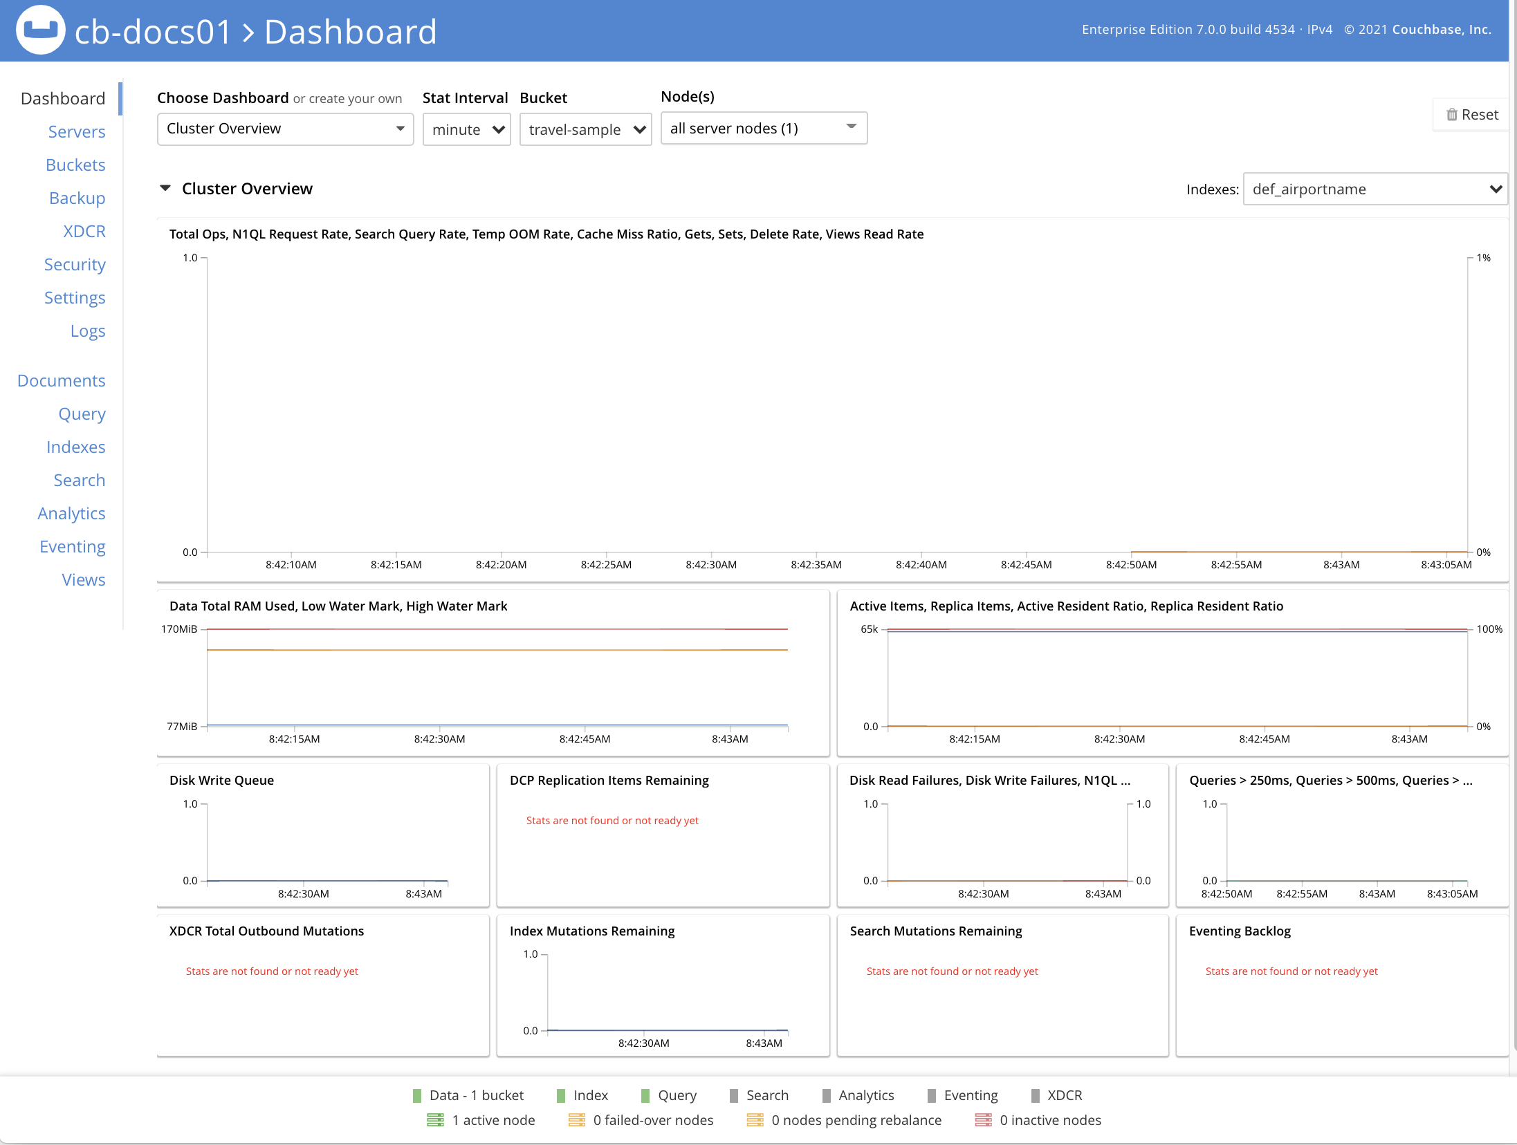Open the Documents page from the sidebar
The height and width of the screenshot is (1145, 1517).
[x=61, y=380]
